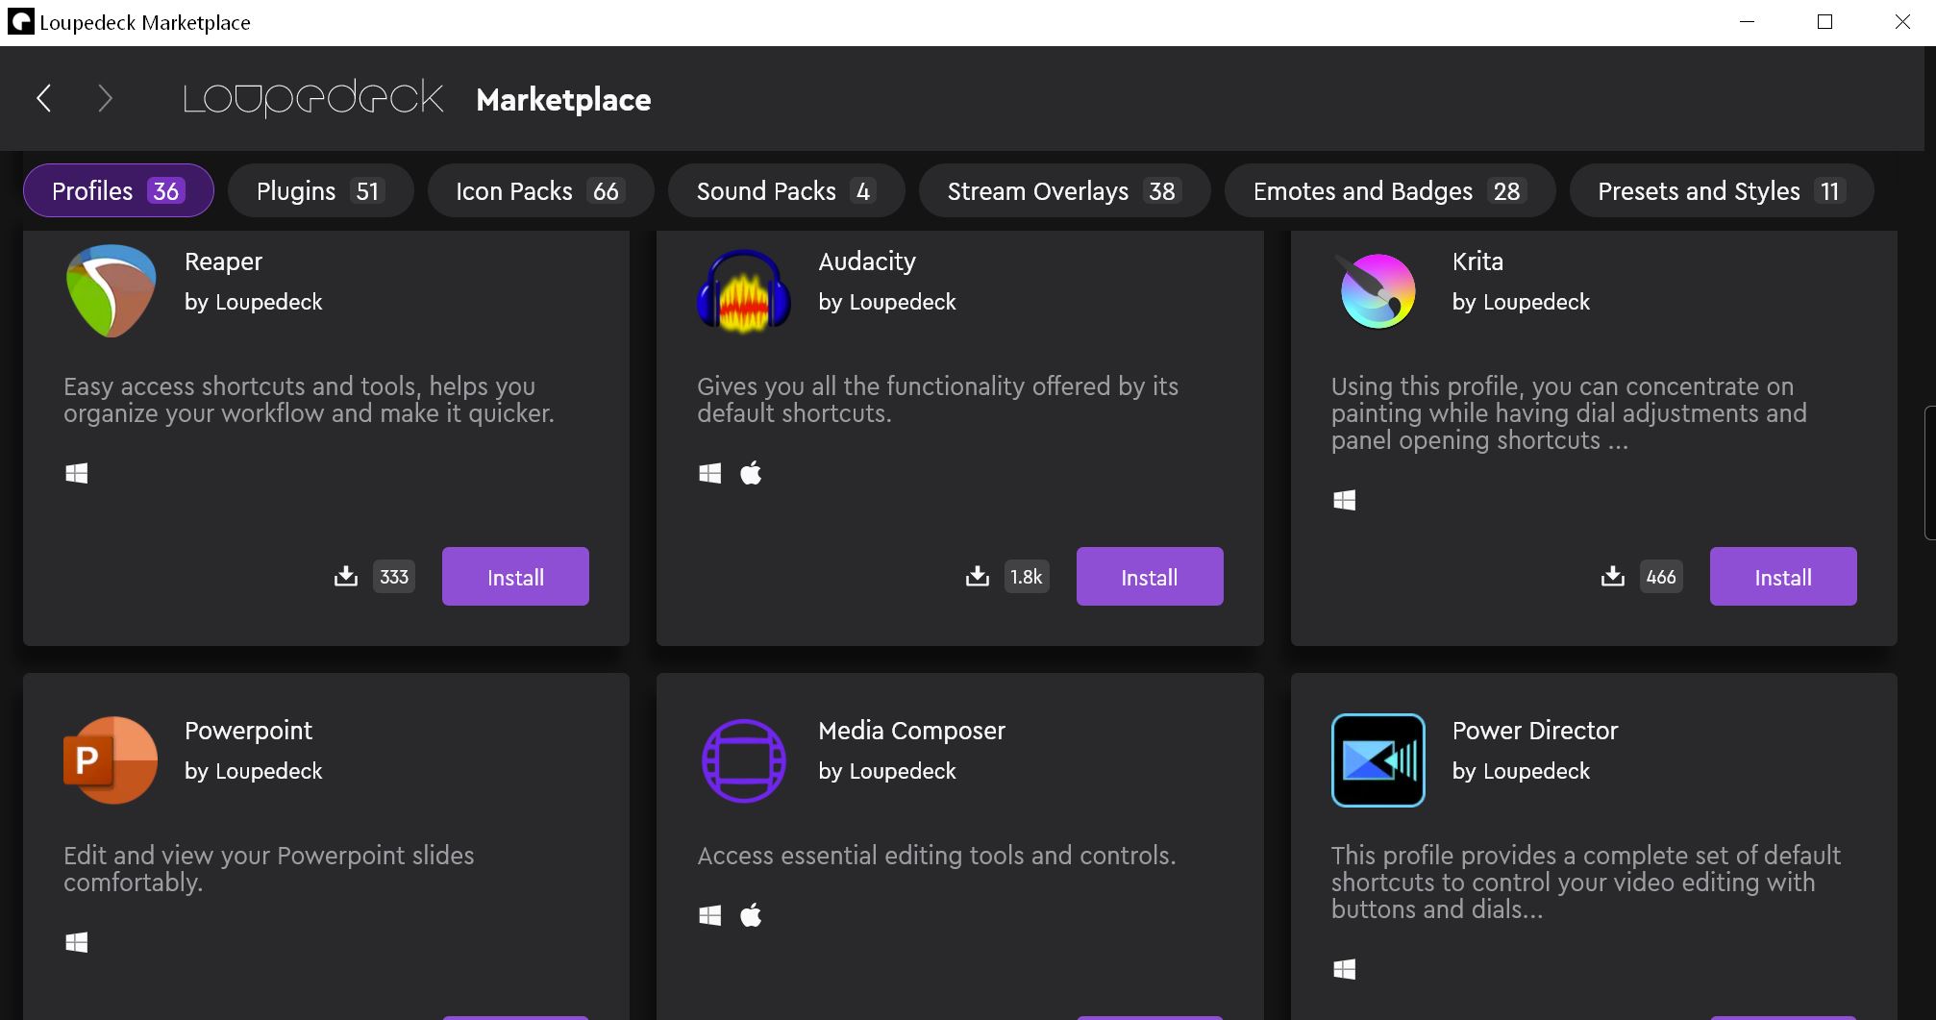
Task: Click Reaper's 'Easy access shortcuts' description
Action: (309, 400)
